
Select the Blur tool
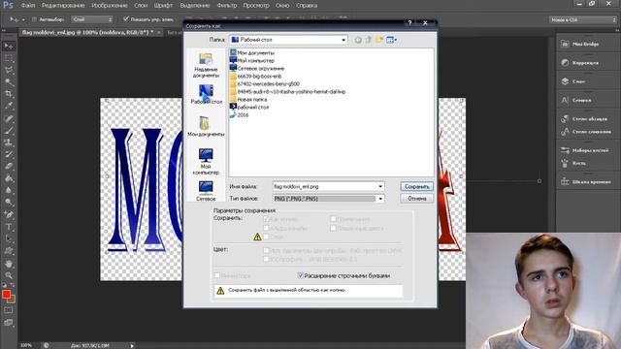coord(9,190)
